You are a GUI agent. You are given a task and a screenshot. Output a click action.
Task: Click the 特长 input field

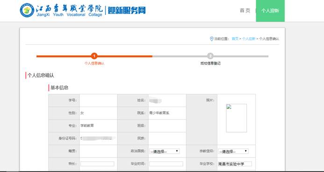click(x=97, y=164)
